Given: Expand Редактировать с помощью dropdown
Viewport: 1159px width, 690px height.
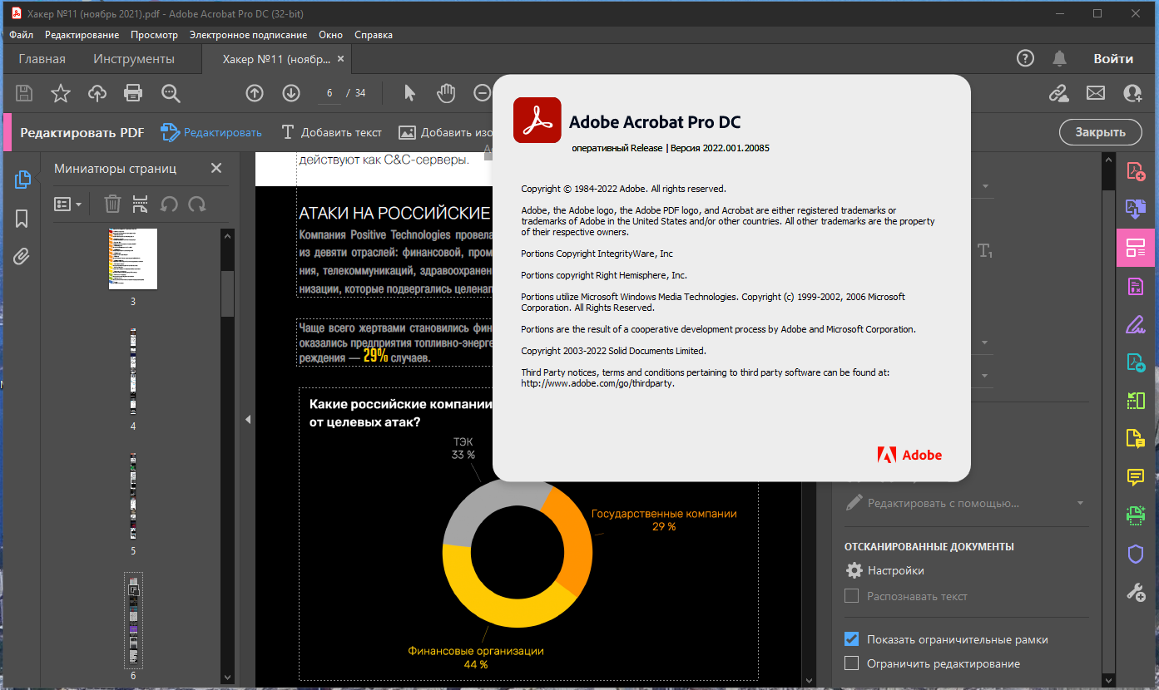Looking at the screenshot, I should (965, 503).
